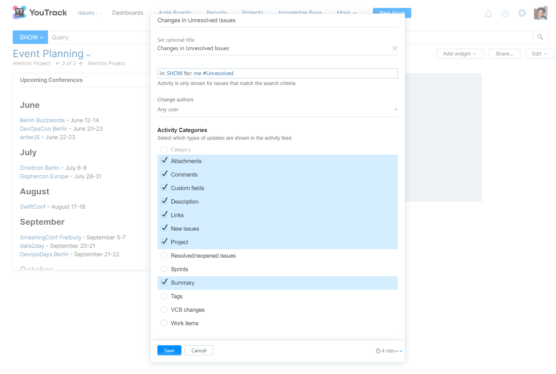The image size is (556, 374).
Task: Enable the Sprints category checkbox
Action: tap(164, 269)
